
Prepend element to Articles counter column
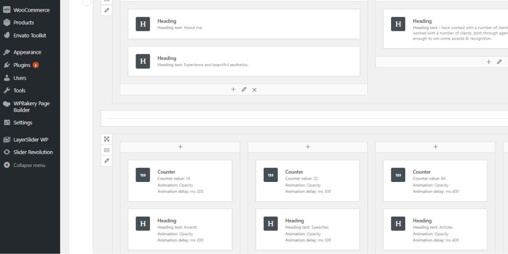[x=435, y=147]
